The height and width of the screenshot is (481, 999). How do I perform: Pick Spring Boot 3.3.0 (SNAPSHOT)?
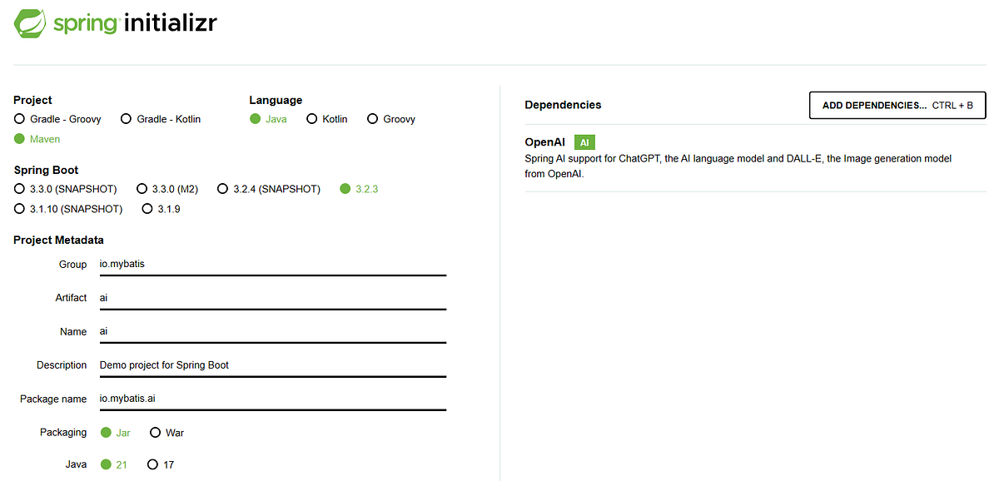click(66, 189)
